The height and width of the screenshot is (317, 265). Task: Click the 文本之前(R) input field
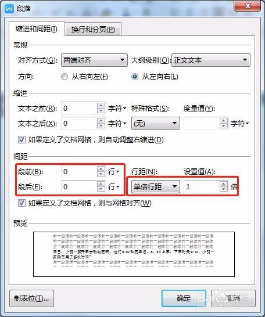[x=79, y=109]
